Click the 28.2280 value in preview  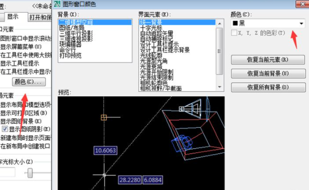[130, 180]
